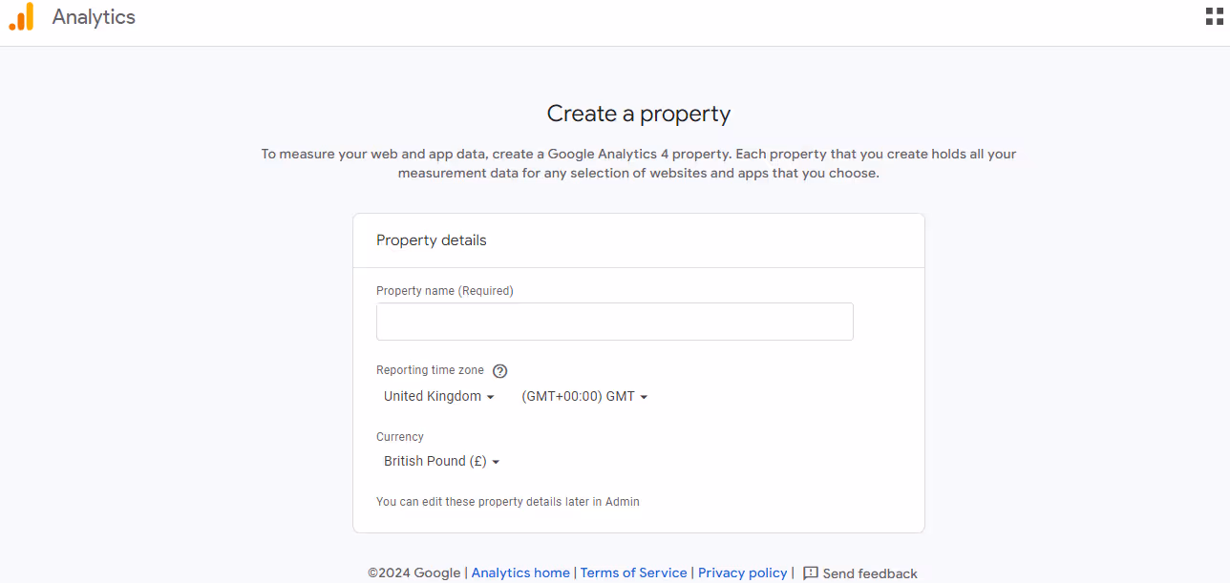The image size is (1230, 583).
Task: Click 'You can edit these property details' note
Action: click(508, 502)
